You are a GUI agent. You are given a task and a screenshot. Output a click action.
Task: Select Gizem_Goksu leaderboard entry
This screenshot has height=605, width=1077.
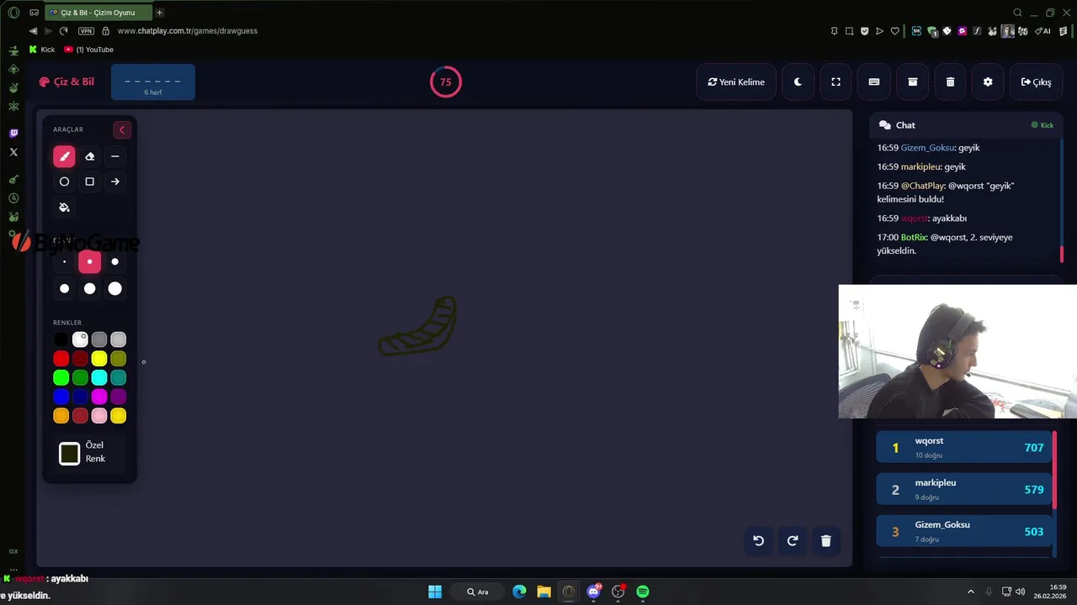click(964, 531)
